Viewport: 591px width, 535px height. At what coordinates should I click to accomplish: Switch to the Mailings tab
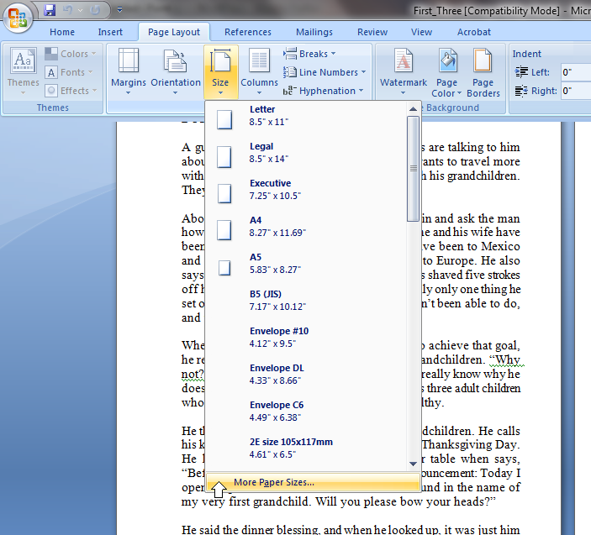[314, 32]
